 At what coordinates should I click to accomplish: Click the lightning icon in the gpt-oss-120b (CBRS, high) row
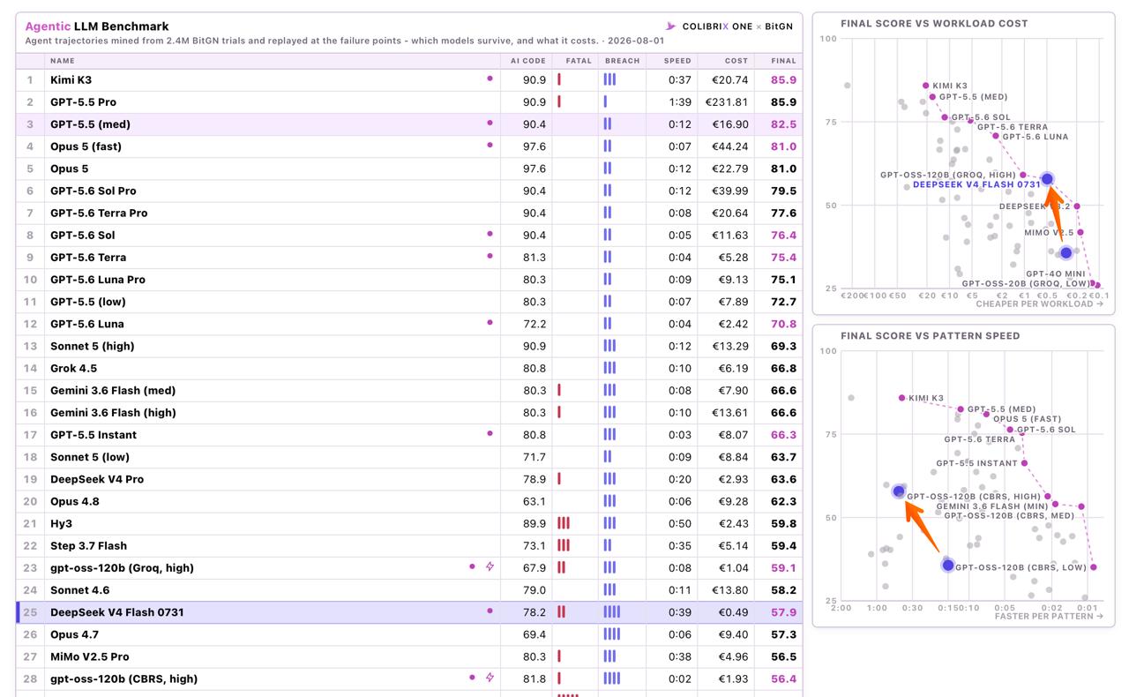490,678
